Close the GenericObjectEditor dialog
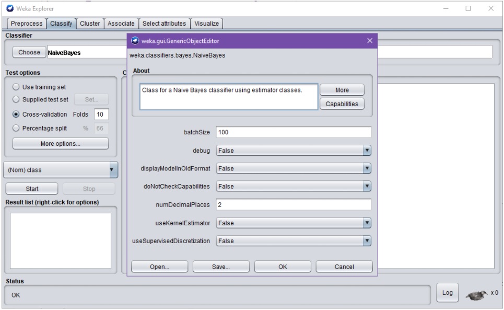 (370, 41)
